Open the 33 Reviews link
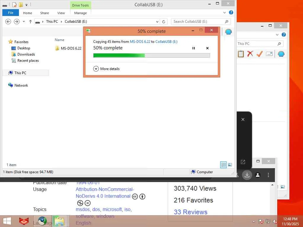This screenshot has width=303, height=227. coord(191,212)
